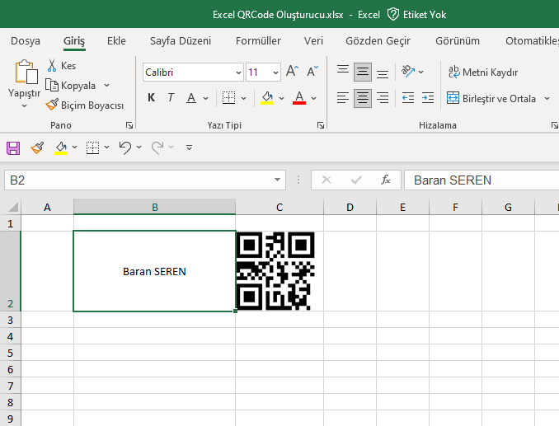Expand font color dropdown arrow

314,98
